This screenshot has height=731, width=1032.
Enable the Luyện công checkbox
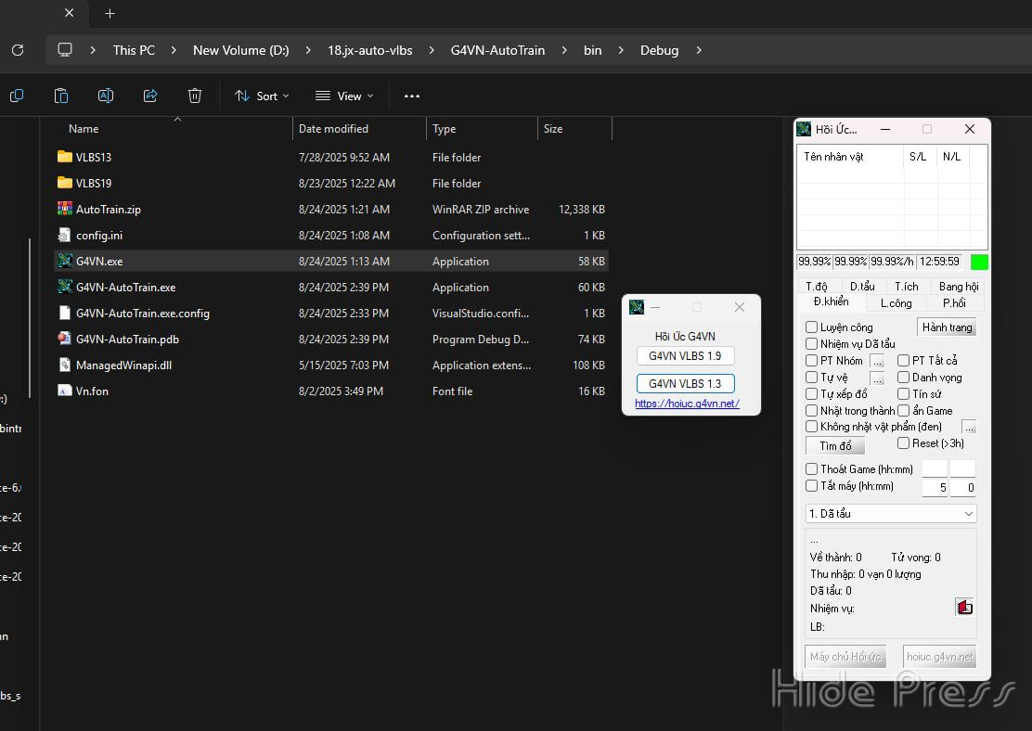point(812,327)
